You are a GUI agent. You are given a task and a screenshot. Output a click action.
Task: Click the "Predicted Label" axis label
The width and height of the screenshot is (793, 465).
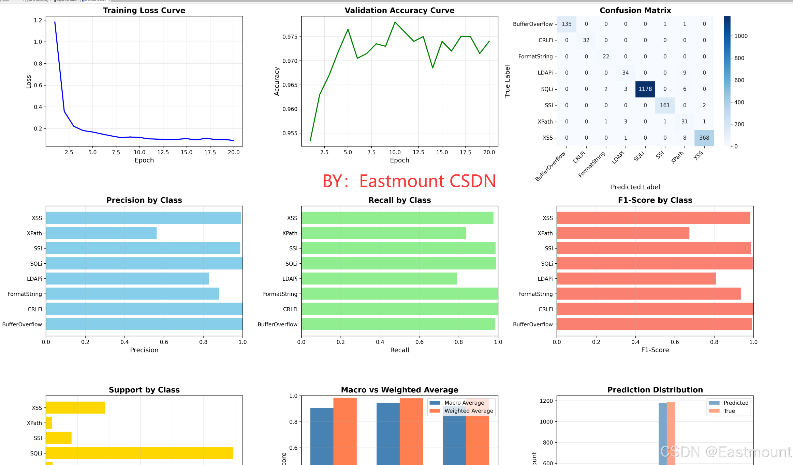coord(635,187)
